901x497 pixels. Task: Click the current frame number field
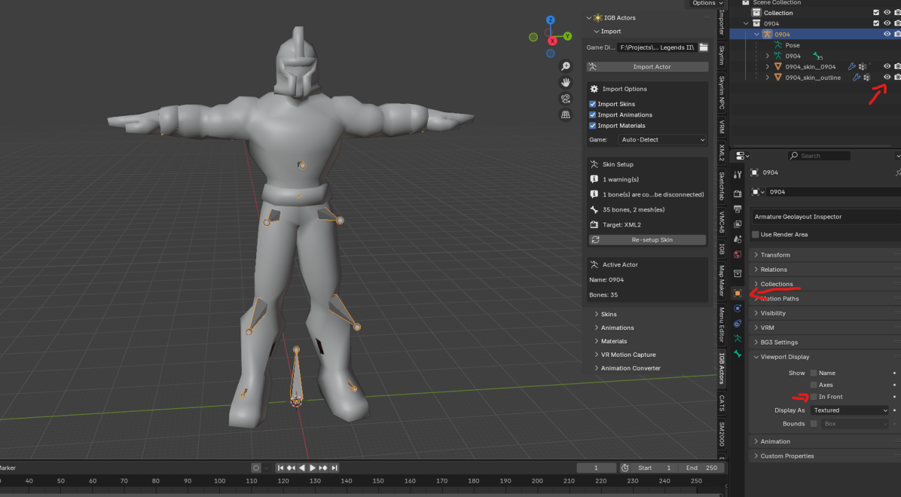[597, 468]
